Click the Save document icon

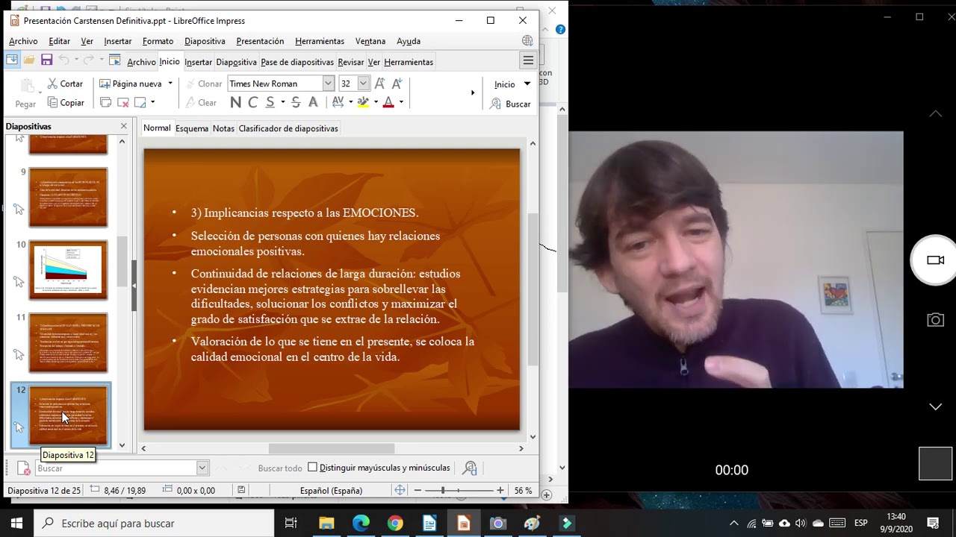46,60
